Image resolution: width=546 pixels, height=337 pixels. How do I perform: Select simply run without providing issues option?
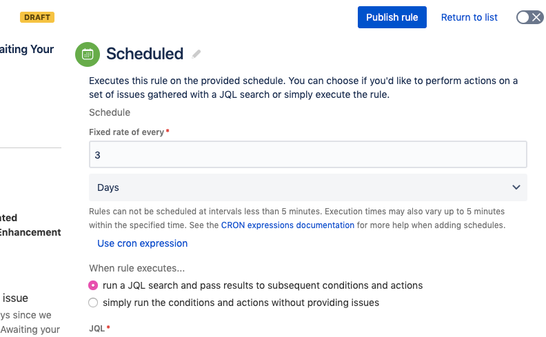[x=93, y=303]
